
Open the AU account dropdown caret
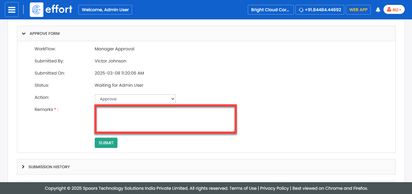coord(400,10)
